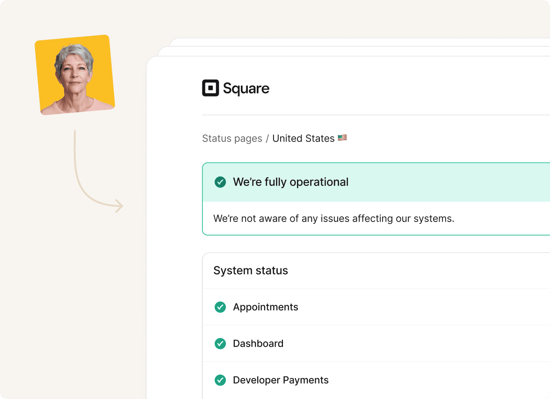Click the fully operational green checkmark icon
This screenshot has height=399, width=550.
tap(220, 182)
